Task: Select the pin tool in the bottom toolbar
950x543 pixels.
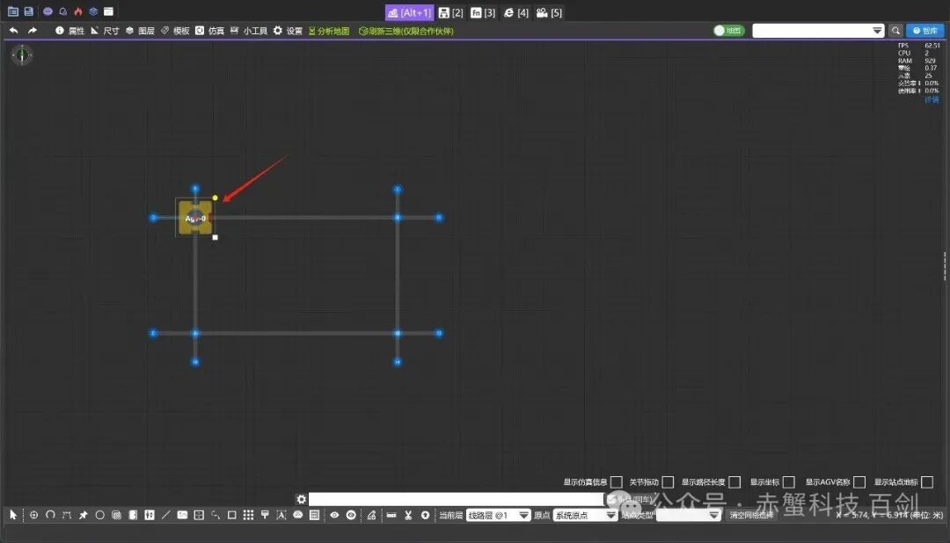Action: [x=83, y=515]
